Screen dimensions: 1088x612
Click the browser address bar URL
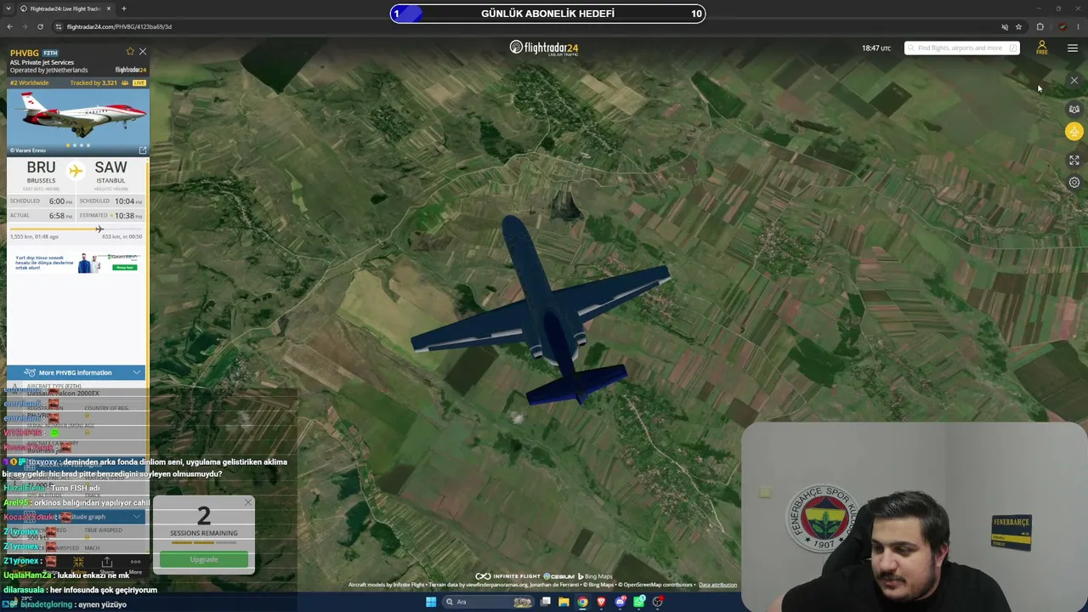tap(119, 26)
